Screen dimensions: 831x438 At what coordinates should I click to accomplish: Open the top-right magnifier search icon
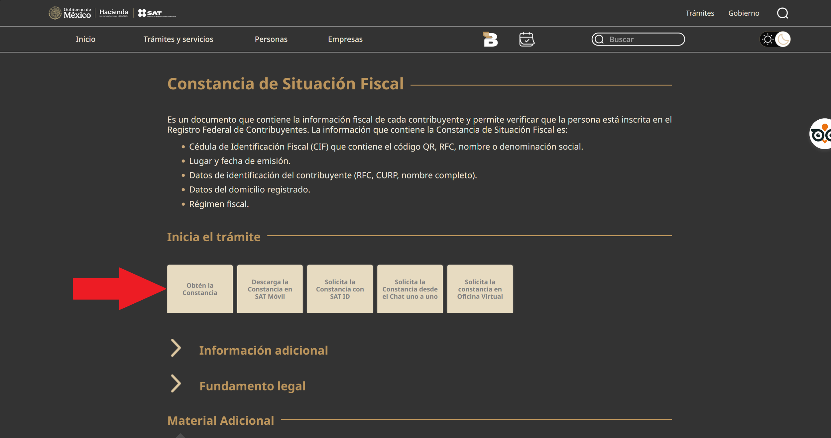[782, 13]
